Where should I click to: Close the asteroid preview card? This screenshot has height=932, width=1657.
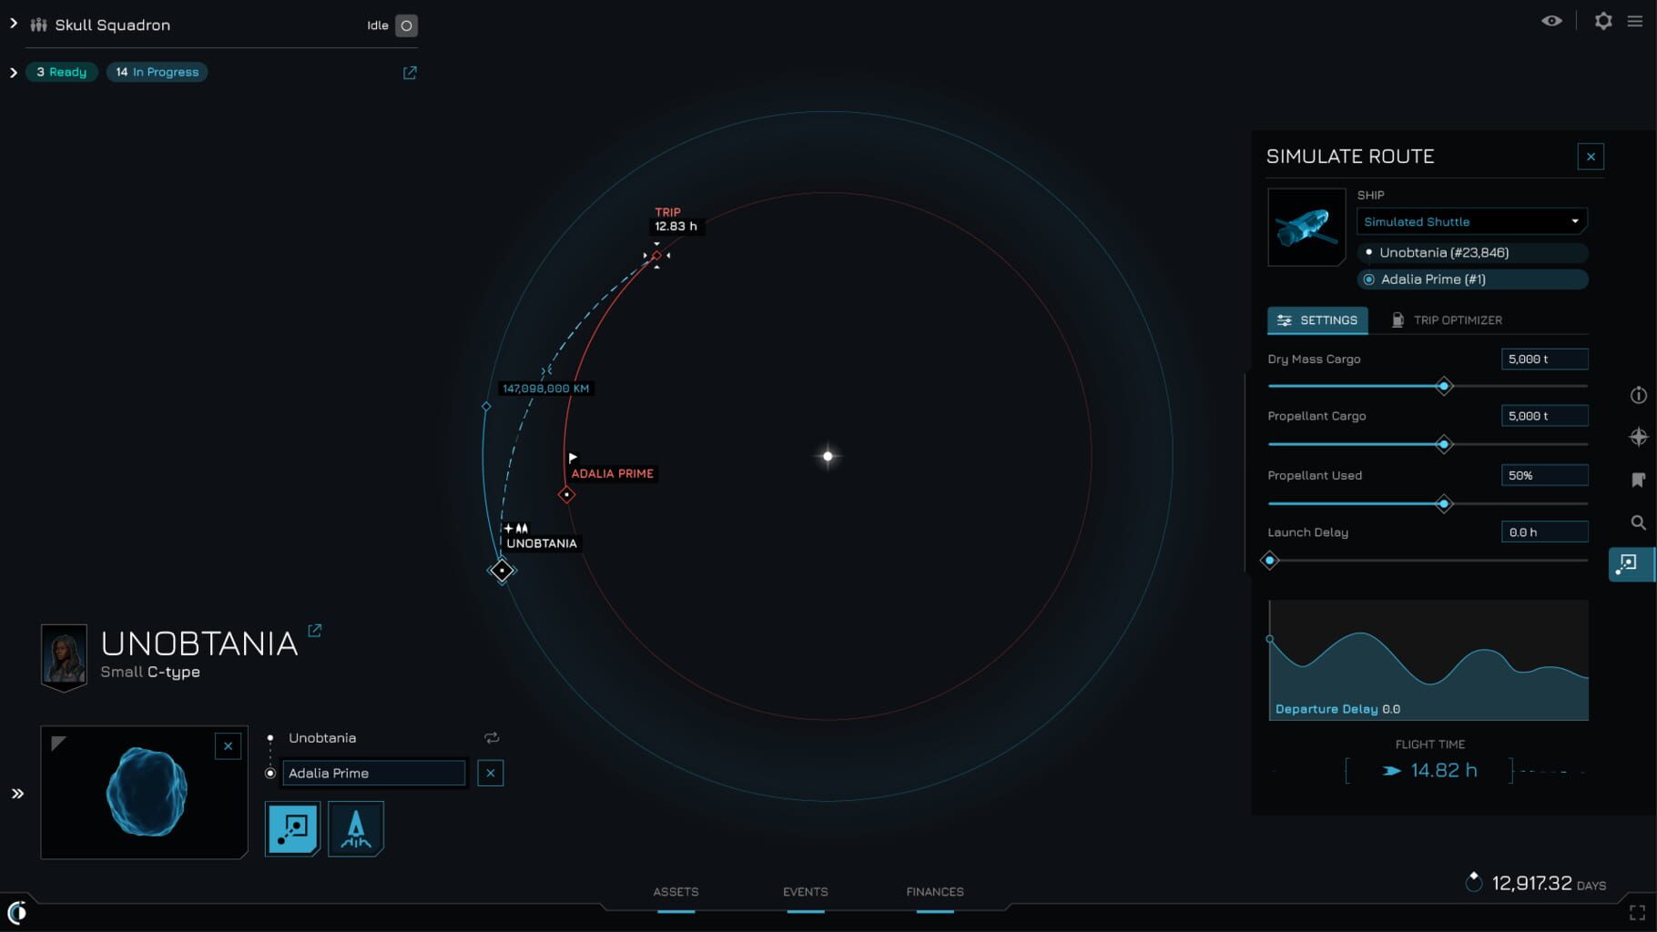[x=228, y=746]
